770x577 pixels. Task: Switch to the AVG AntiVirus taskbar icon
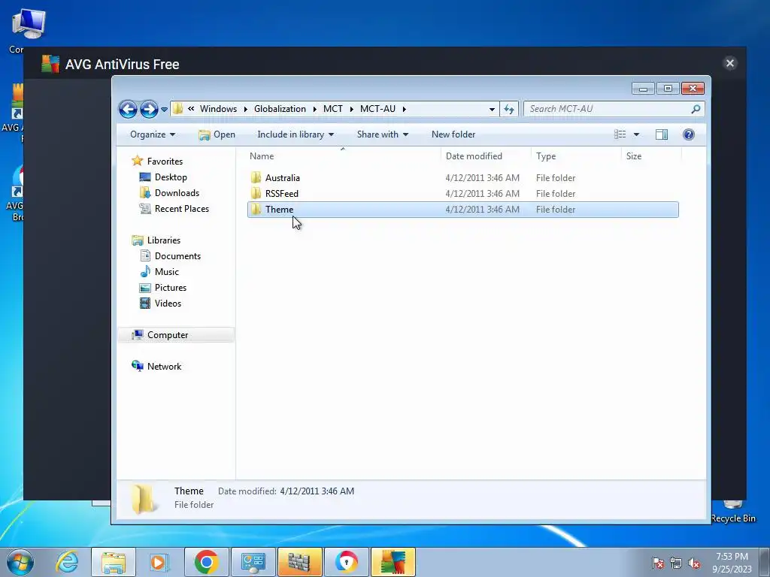point(393,562)
